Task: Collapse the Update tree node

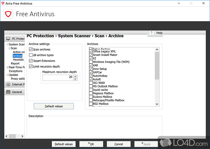Action: tap(8, 75)
